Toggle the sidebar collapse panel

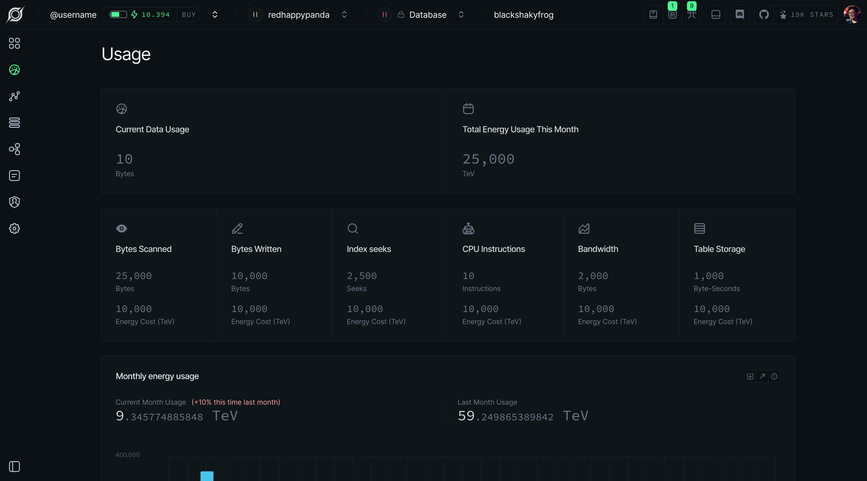tap(14, 467)
